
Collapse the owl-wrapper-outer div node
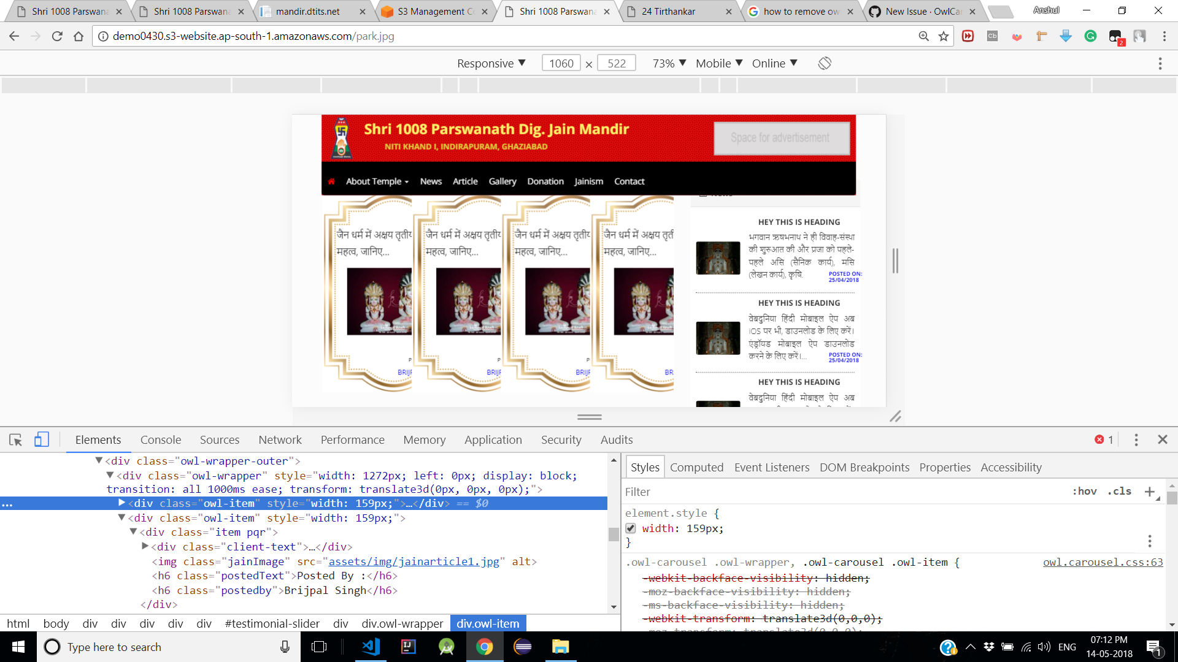[99, 461]
